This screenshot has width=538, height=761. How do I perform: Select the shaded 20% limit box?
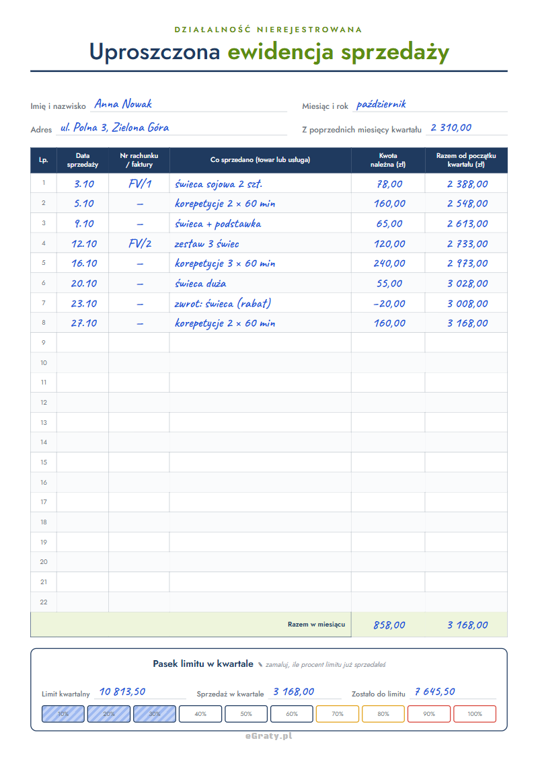coord(109,714)
